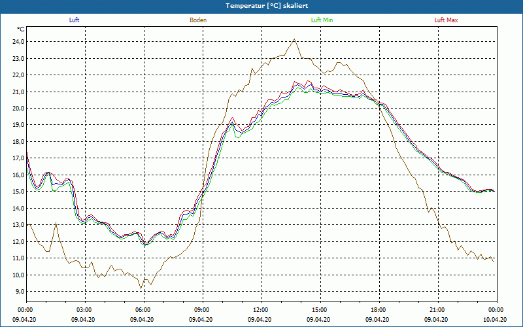Click the '10.04.20' date label
Viewport: 523px width, 327px height.
495,320
